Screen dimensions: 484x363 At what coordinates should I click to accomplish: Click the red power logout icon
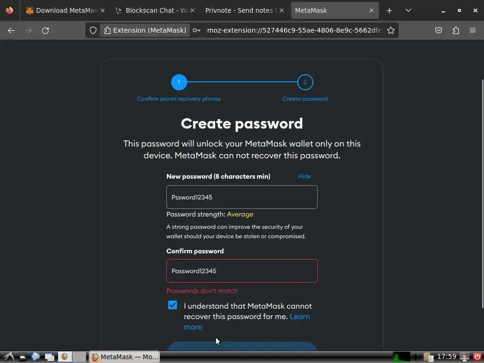[477, 357]
